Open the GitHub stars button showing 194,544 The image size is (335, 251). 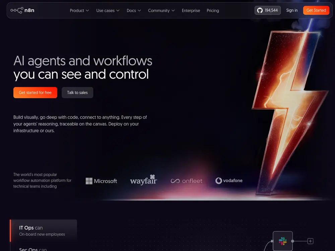click(x=267, y=10)
